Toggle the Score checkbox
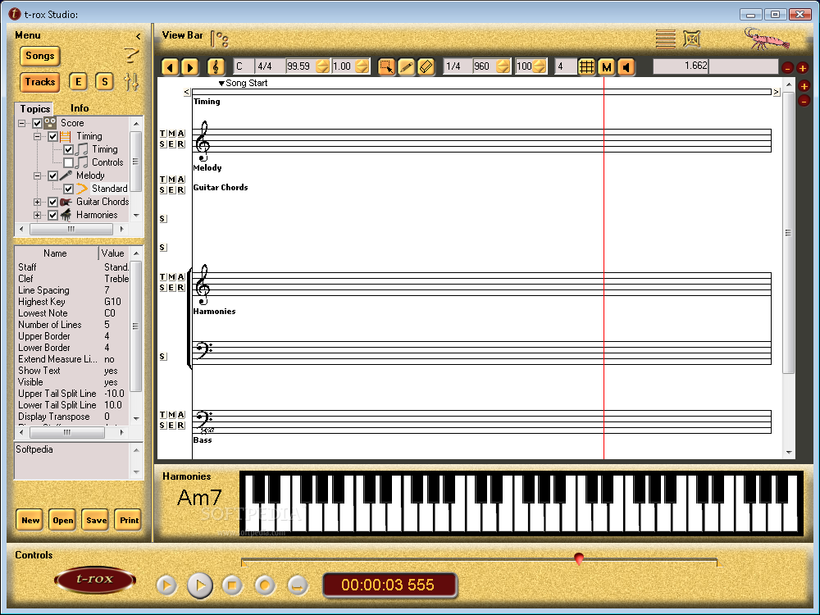Screen dimensions: 820x615 click(37, 124)
